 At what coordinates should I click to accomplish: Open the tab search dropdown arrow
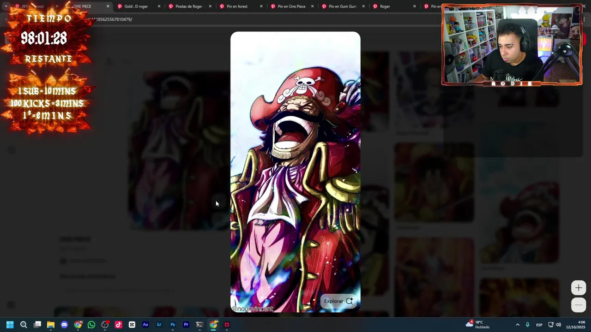click(x=6, y=6)
